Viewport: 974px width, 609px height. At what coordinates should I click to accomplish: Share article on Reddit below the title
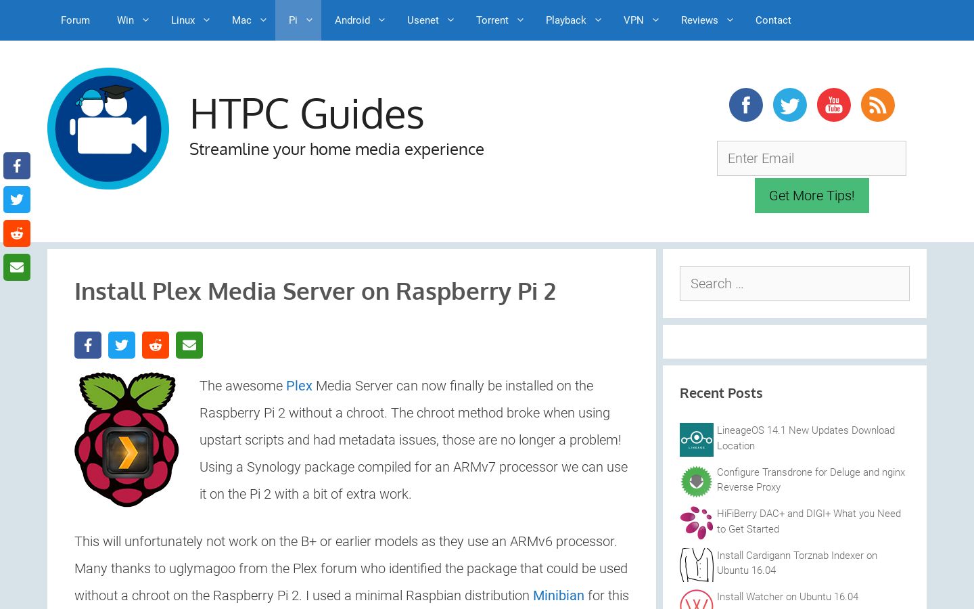[x=156, y=345]
